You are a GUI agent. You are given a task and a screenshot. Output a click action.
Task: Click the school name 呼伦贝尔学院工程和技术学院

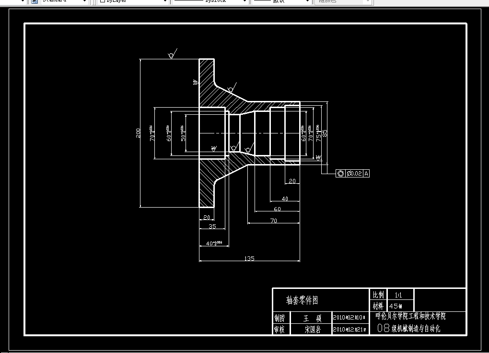pos(410,316)
